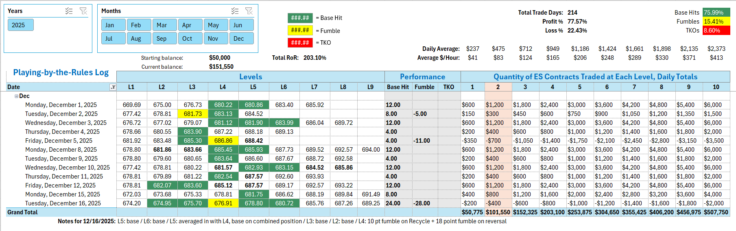Filter by Jan in the Months slicer

113,25
